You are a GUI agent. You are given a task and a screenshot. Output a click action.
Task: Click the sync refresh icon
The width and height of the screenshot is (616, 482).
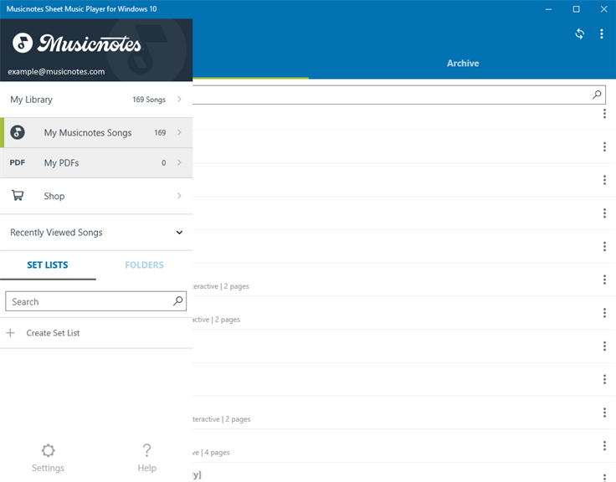tap(579, 33)
